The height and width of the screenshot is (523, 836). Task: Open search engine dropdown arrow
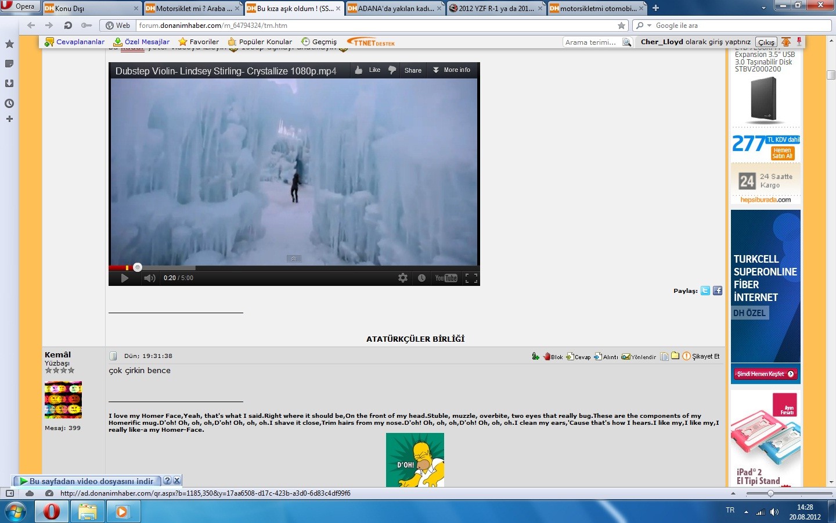(x=649, y=26)
